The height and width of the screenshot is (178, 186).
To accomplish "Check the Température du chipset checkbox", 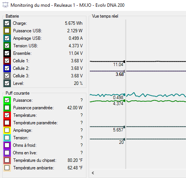I will (7, 160).
